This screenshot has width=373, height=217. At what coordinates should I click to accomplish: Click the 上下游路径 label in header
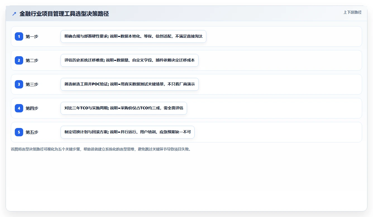tap(352, 12)
